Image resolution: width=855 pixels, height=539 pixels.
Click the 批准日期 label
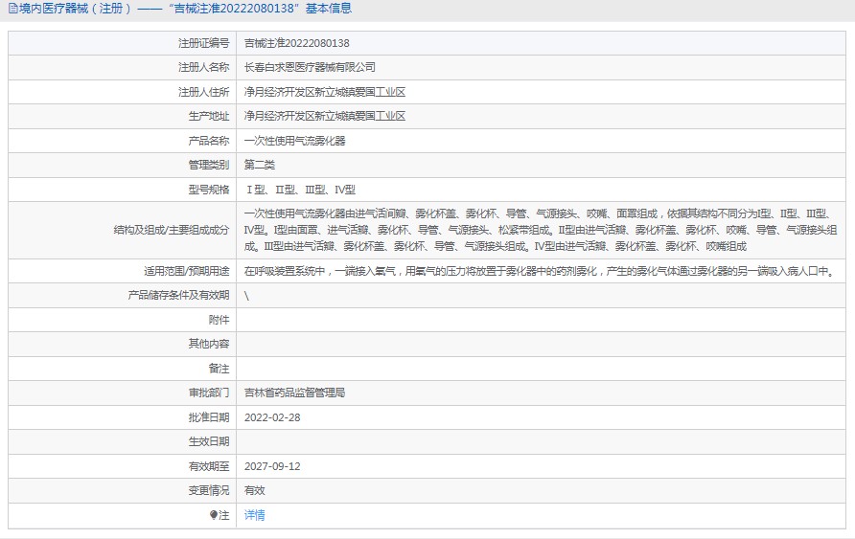[209, 417]
